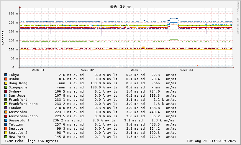Image resolution: width=241 pixels, height=145 pixels.
Task: Select the Seattle 2 legend label
Action: click(x=18, y=133)
